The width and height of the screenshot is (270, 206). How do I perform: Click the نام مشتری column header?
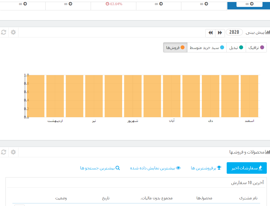coord(248,198)
